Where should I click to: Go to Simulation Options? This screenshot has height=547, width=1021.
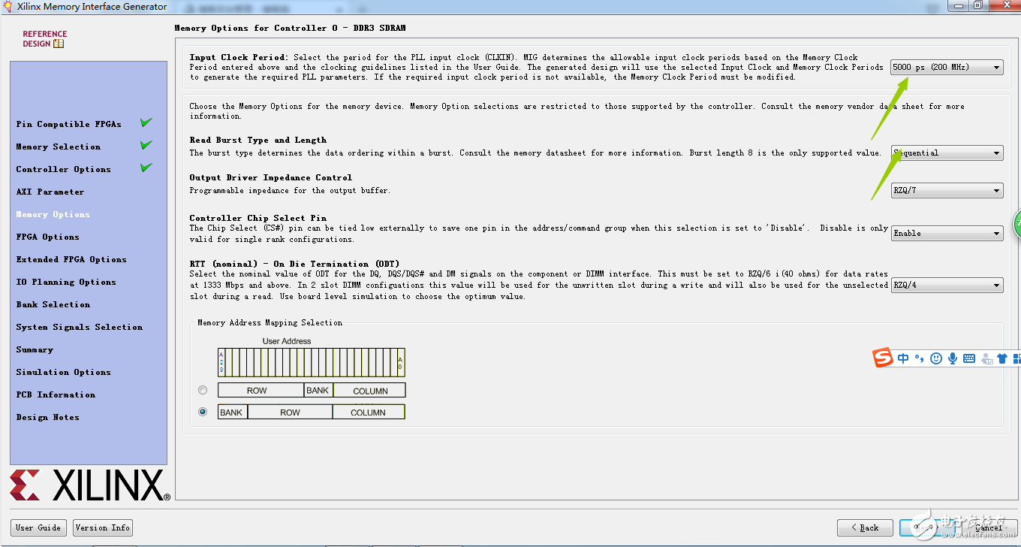pyautogui.click(x=63, y=372)
